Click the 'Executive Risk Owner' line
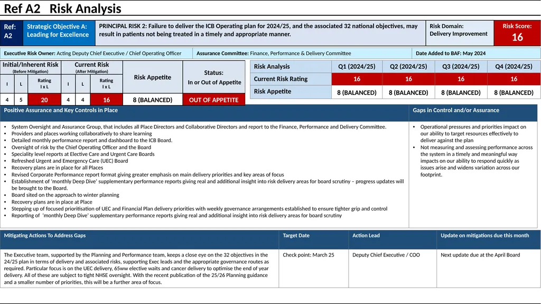 (92, 53)
